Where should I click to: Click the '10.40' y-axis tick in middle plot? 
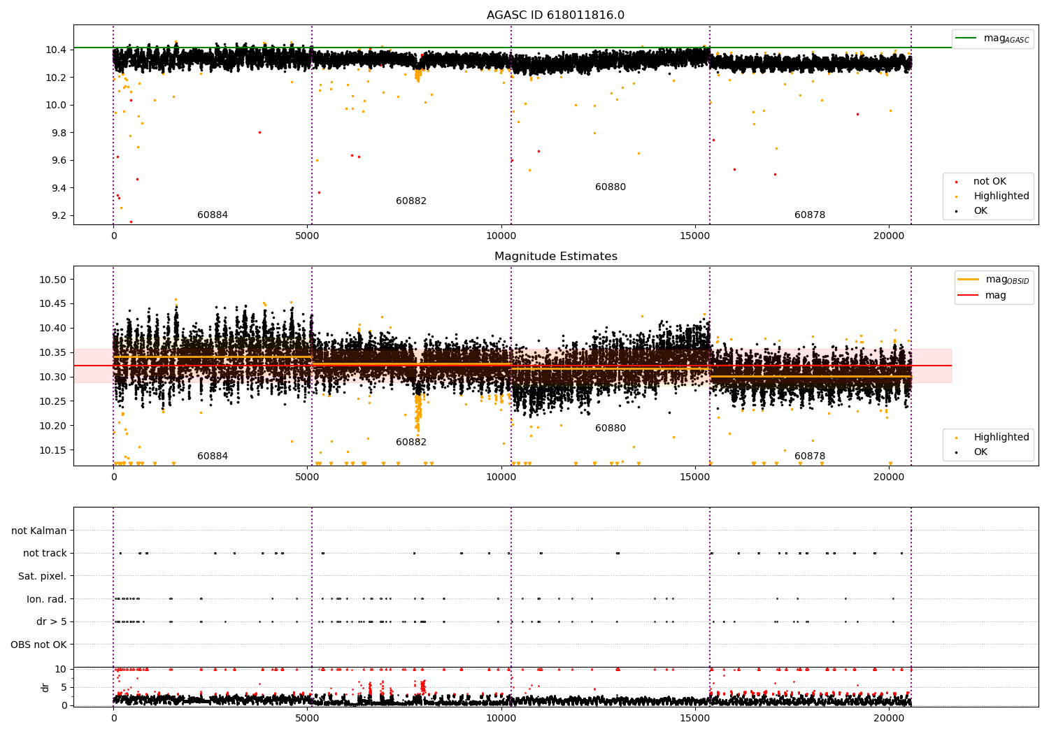pyautogui.click(x=53, y=329)
